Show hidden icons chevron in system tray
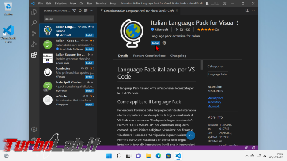287x161 pixels. point(247,156)
